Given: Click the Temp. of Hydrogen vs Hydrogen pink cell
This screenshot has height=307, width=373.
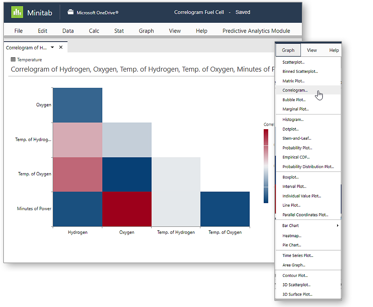Looking at the screenshot, I should coord(77,140).
